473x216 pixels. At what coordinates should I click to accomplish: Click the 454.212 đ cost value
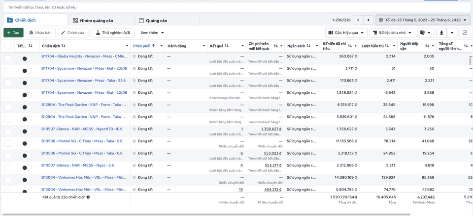272,189
